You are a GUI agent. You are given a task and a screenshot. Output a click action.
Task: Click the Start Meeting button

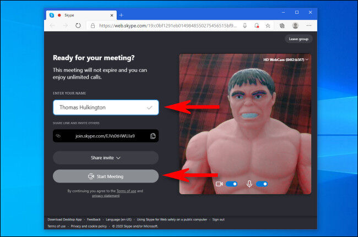click(106, 177)
